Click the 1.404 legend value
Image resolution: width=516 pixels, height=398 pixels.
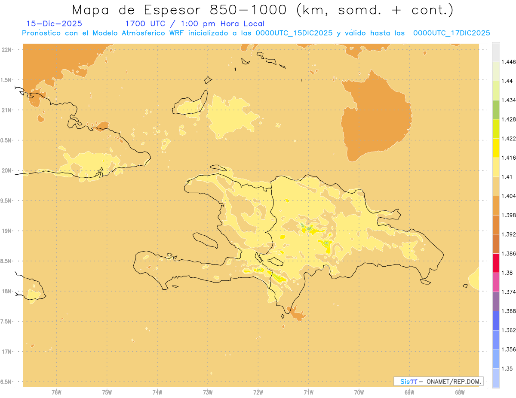click(x=509, y=196)
